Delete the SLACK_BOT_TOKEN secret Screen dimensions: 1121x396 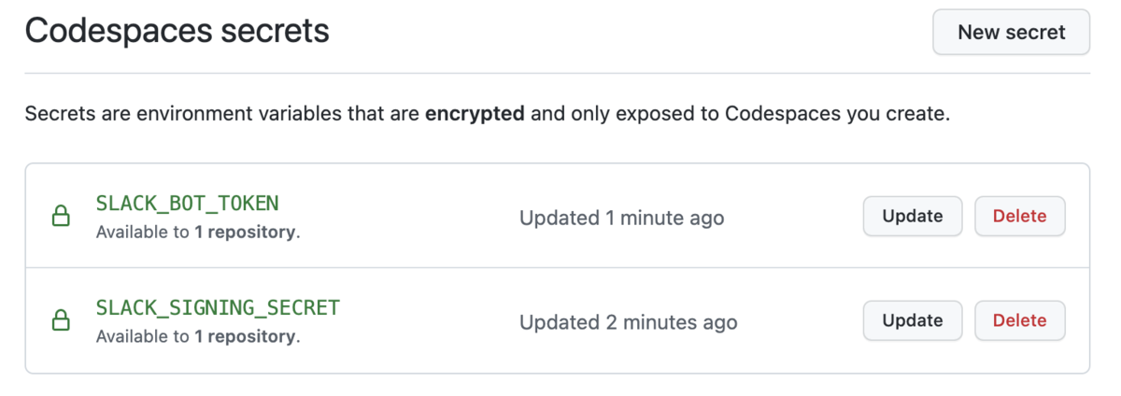tap(1019, 217)
